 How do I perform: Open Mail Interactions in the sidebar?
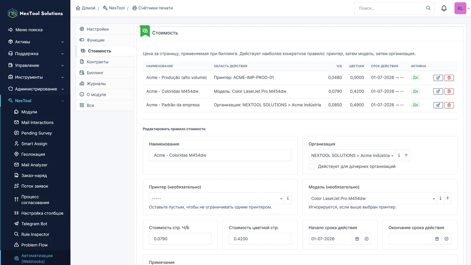pos(37,122)
